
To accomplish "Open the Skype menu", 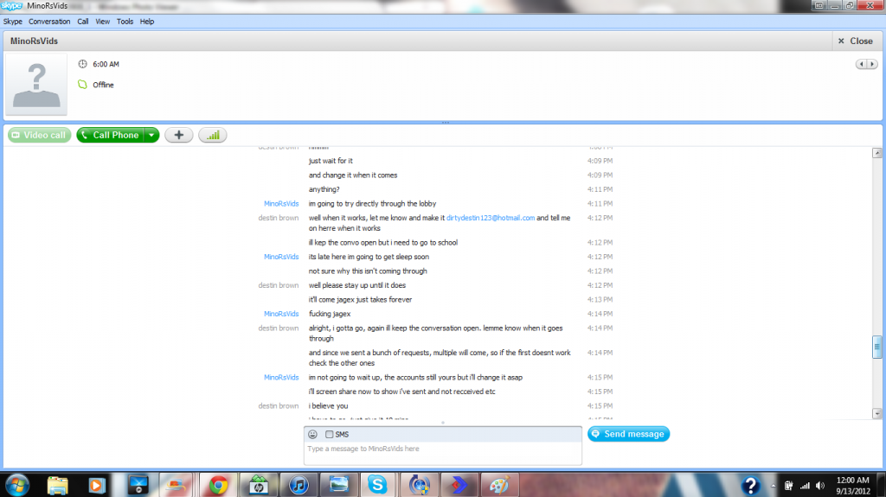I will click(x=12, y=22).
